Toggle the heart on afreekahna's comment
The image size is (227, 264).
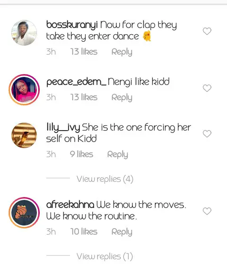coord(207,211)
